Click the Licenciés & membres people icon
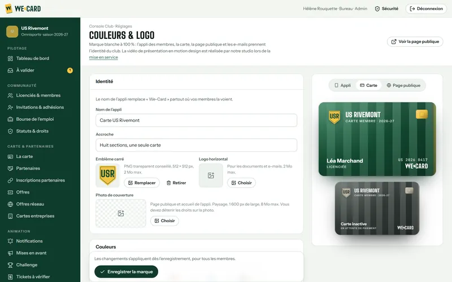 click(10, 95)
